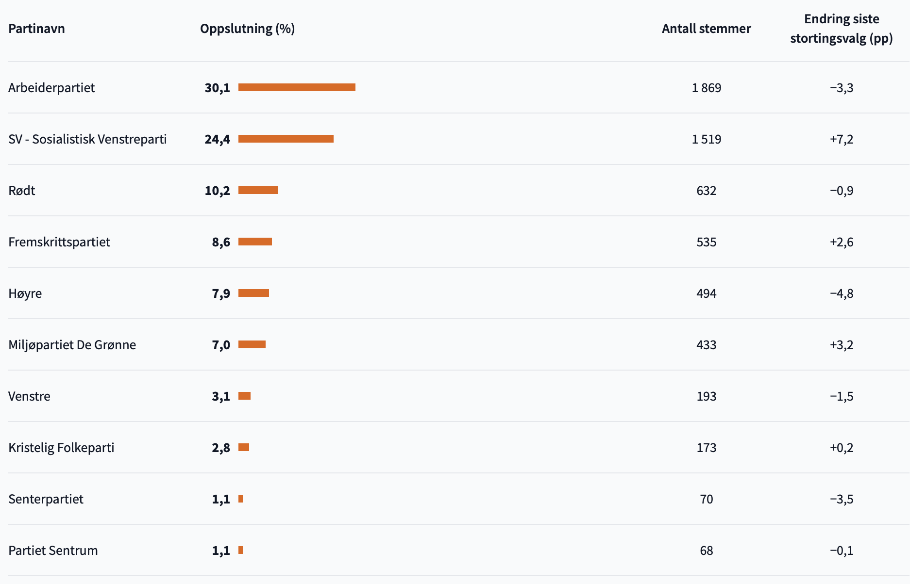Select the Arbeiderpartiet party name

click(51, 88)
